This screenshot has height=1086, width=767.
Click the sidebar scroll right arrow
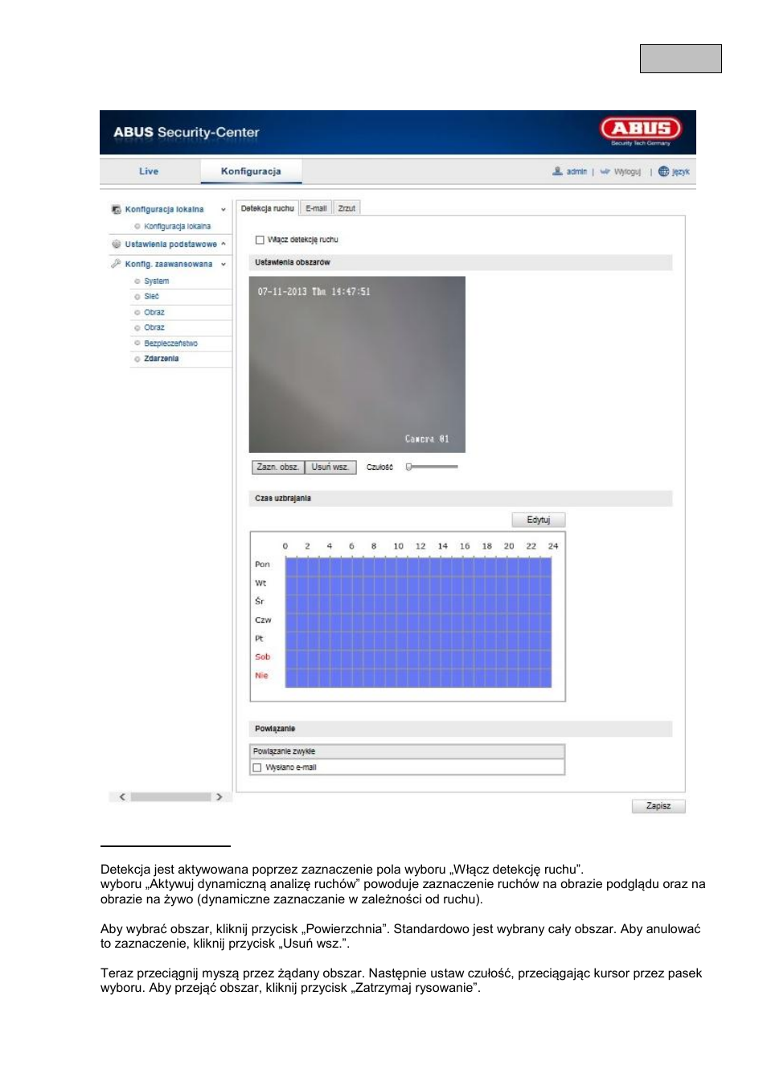tap(219, 797)
